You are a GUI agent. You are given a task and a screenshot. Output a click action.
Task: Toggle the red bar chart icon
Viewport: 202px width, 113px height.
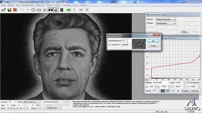56,10
